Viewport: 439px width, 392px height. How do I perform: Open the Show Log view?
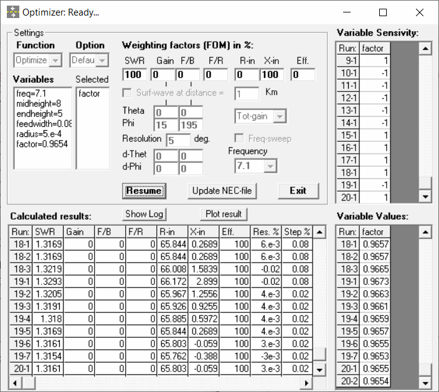pos(144,214)
